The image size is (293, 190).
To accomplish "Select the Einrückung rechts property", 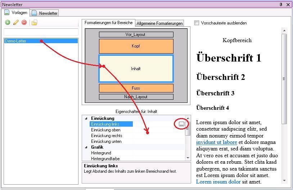I will click(107, 136).
